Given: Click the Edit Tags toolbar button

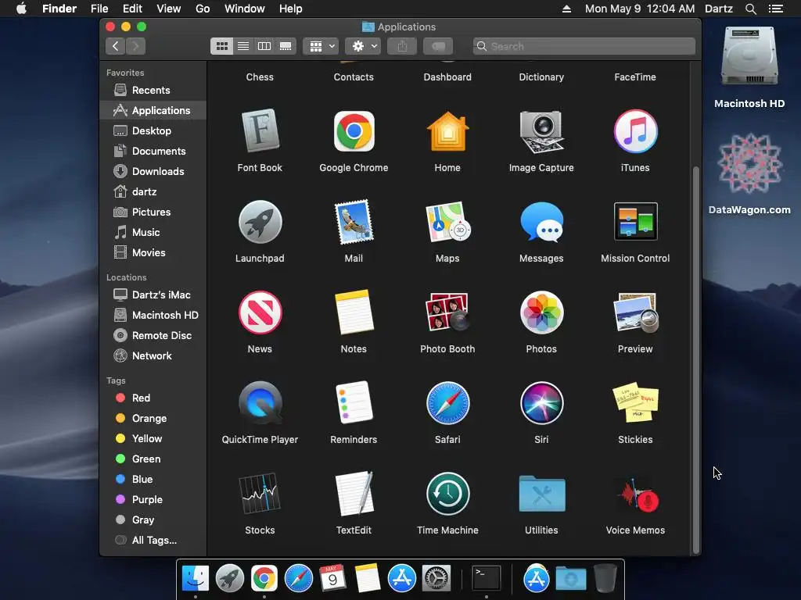Looking at the screenshot, I should (438, 46).
